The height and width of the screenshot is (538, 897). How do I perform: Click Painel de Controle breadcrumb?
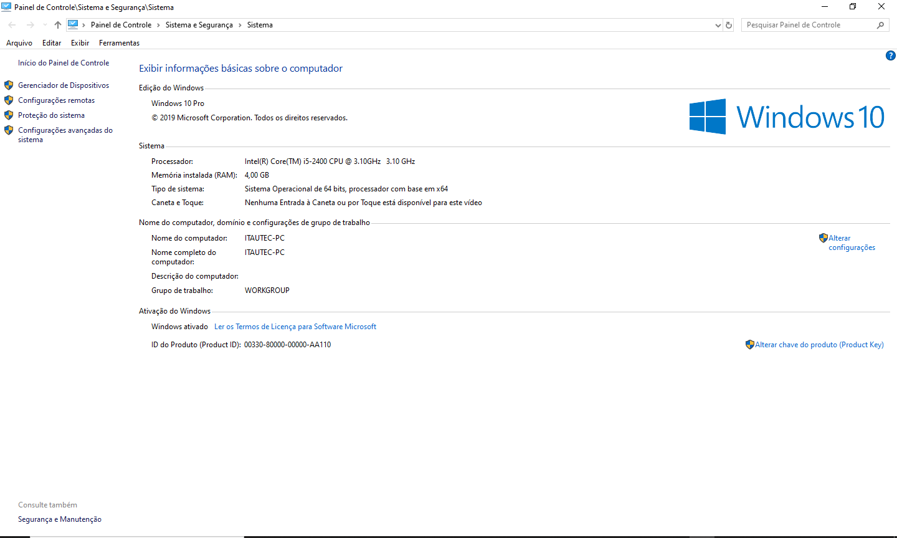121,25
